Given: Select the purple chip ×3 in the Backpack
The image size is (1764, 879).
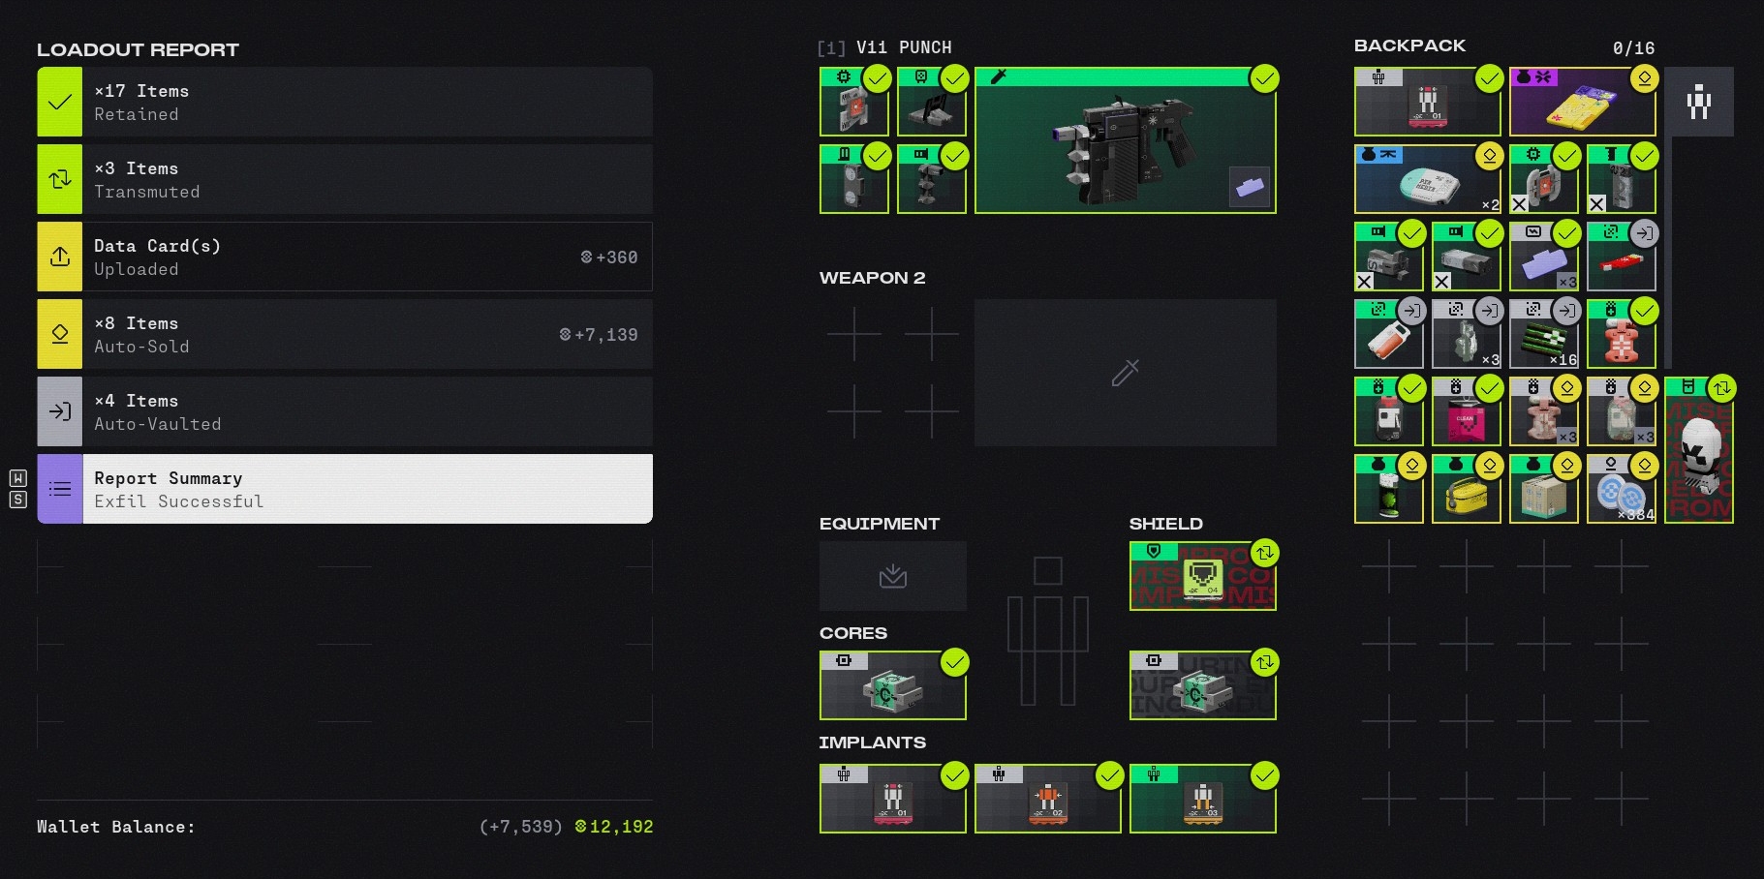Looking at the screenshot, I should pyautogui.click(x=1544, y=257).
